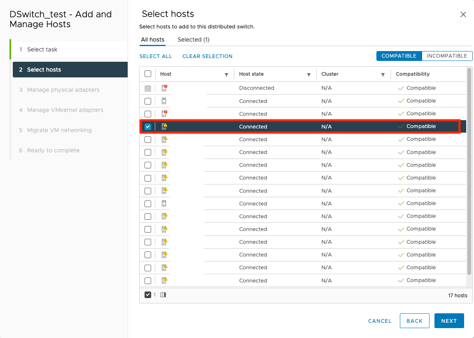Open the Cluster filter dropdown

click(383, 74)
